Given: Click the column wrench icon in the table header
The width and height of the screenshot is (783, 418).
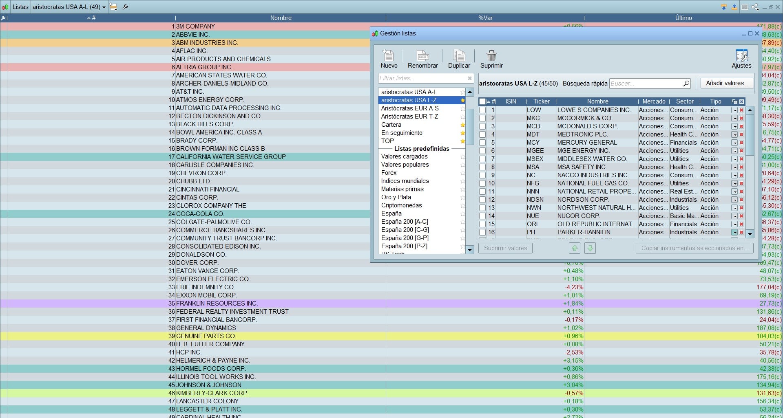Looking at the screenshot, I should tap(3, 18).
